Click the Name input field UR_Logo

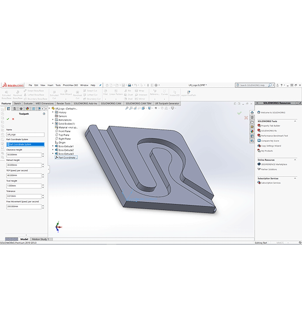[25, 134]
